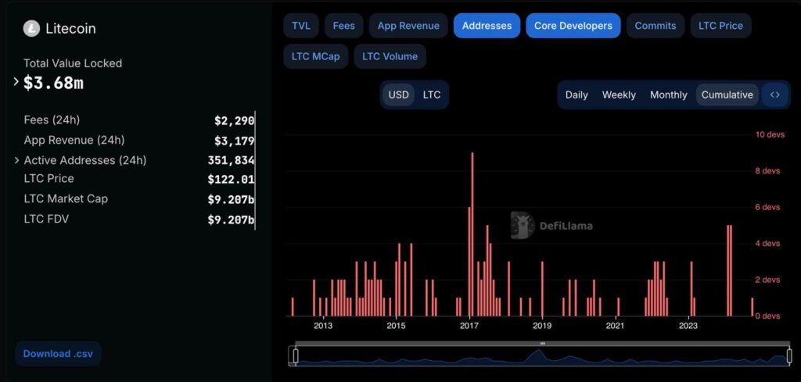Download the .csv data file
This screenshot has width=801, height=382.
point(58,353)
